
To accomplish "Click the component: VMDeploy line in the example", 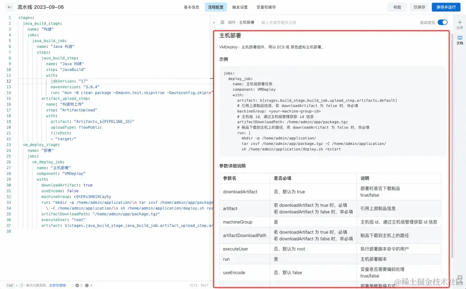I will pyautogui.click(x=254, y=89).
